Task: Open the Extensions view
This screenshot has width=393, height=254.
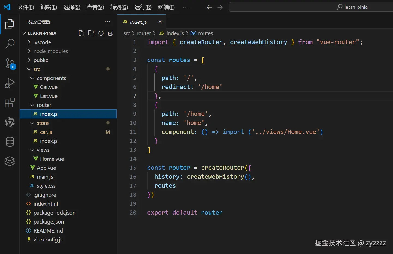Action: [x=10, y=103]
